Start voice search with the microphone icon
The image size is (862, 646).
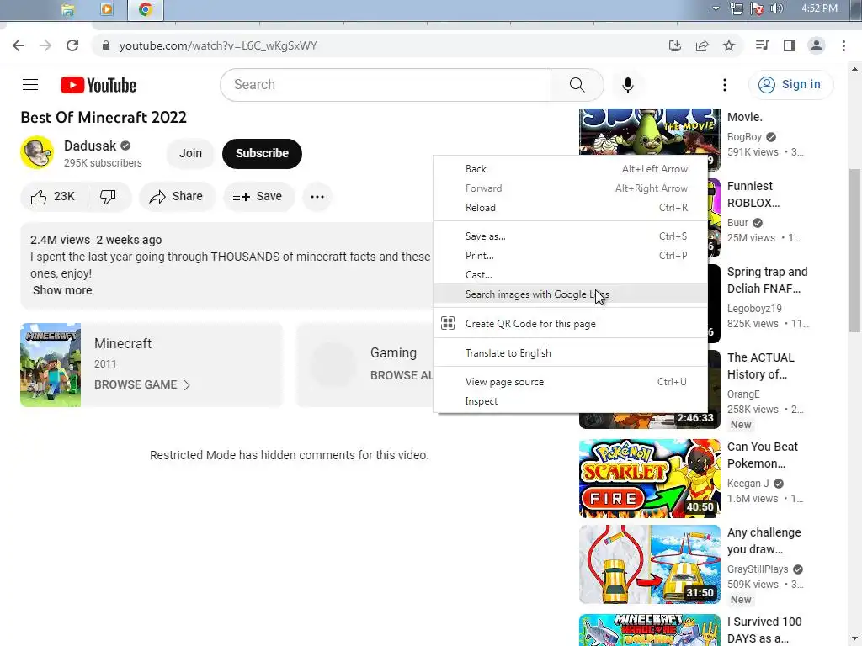click(x=628, y=85)
